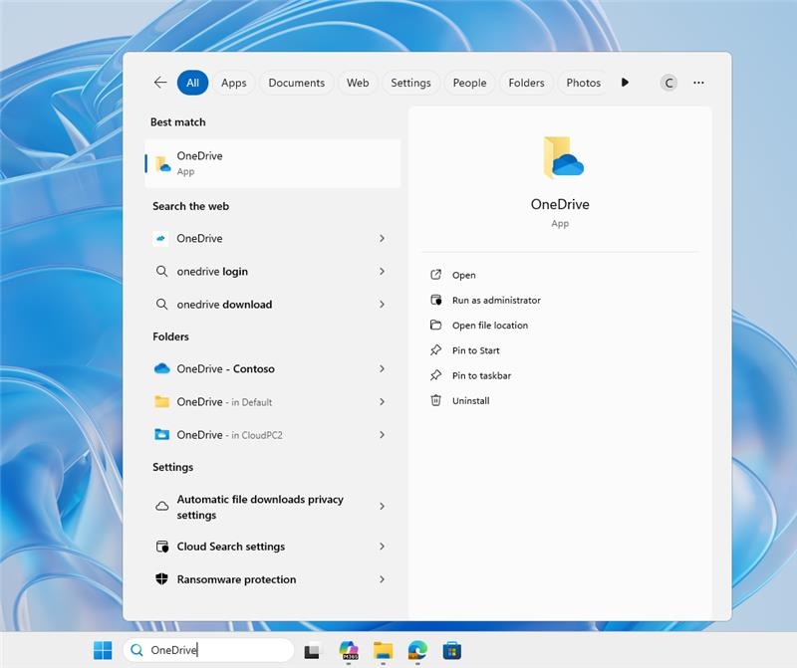
Task: Click Open in the preview pane
Action: tap(463, 275)
